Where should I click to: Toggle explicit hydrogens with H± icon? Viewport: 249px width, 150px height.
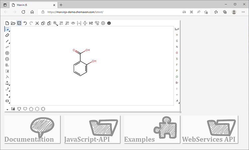tap(91, 23)
